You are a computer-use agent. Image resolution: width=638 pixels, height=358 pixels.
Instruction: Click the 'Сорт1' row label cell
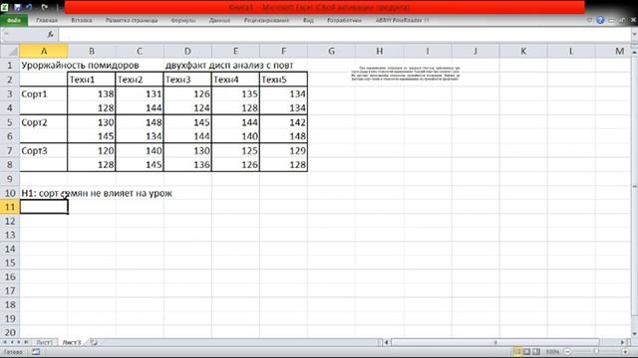pyautogui.click(x=44, y=93)
